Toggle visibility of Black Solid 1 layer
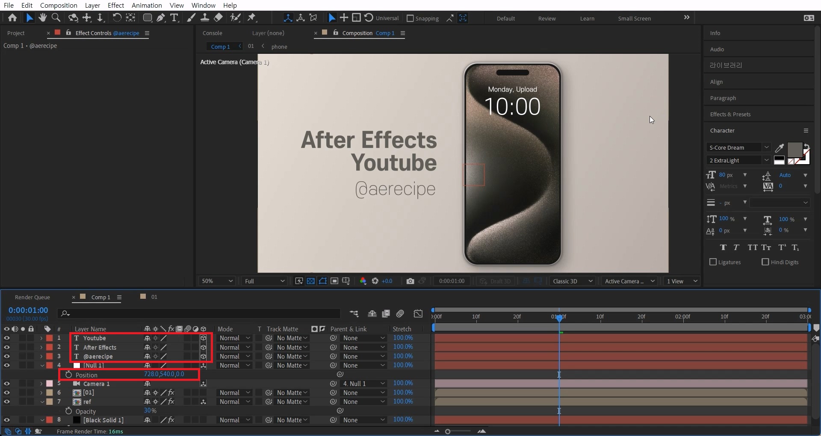This screenshot has width=821, height=436. pos(7,420)
